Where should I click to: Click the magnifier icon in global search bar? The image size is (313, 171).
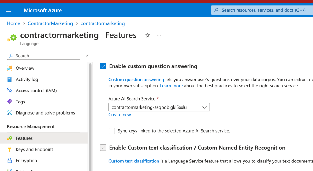216,10
